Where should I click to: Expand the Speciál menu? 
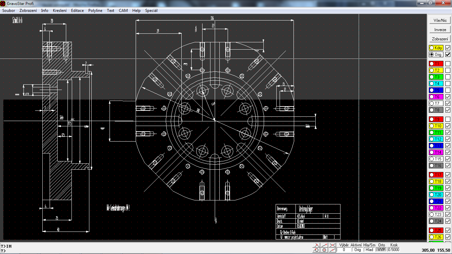pos(151,11)
